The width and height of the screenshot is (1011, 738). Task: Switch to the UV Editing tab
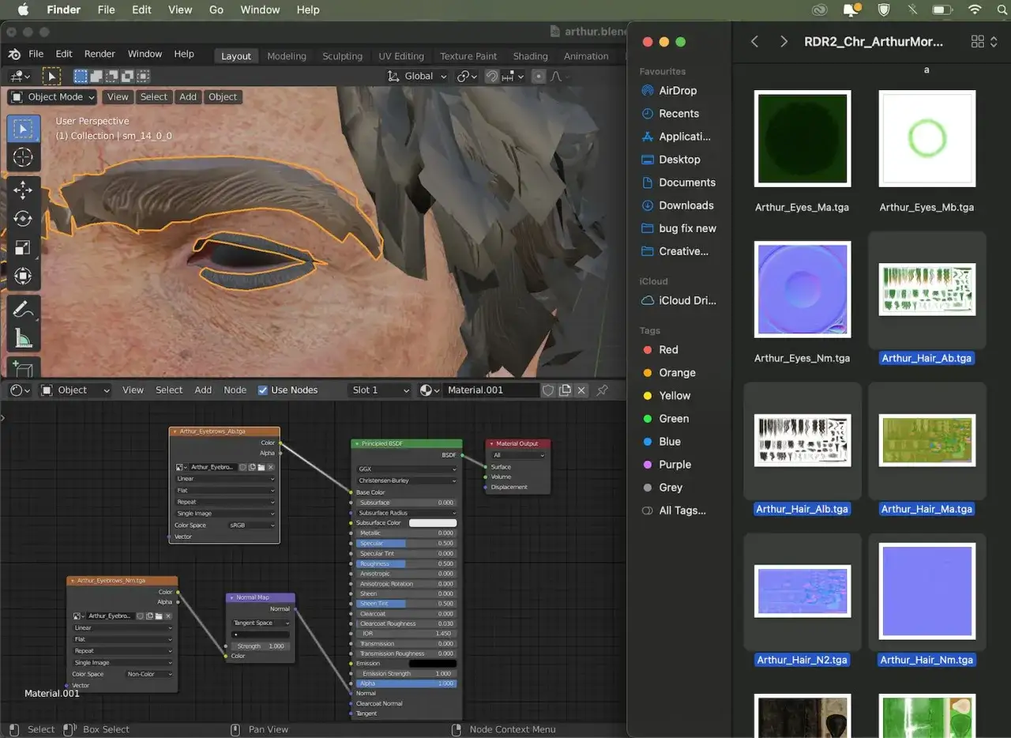tap(401, 56)
